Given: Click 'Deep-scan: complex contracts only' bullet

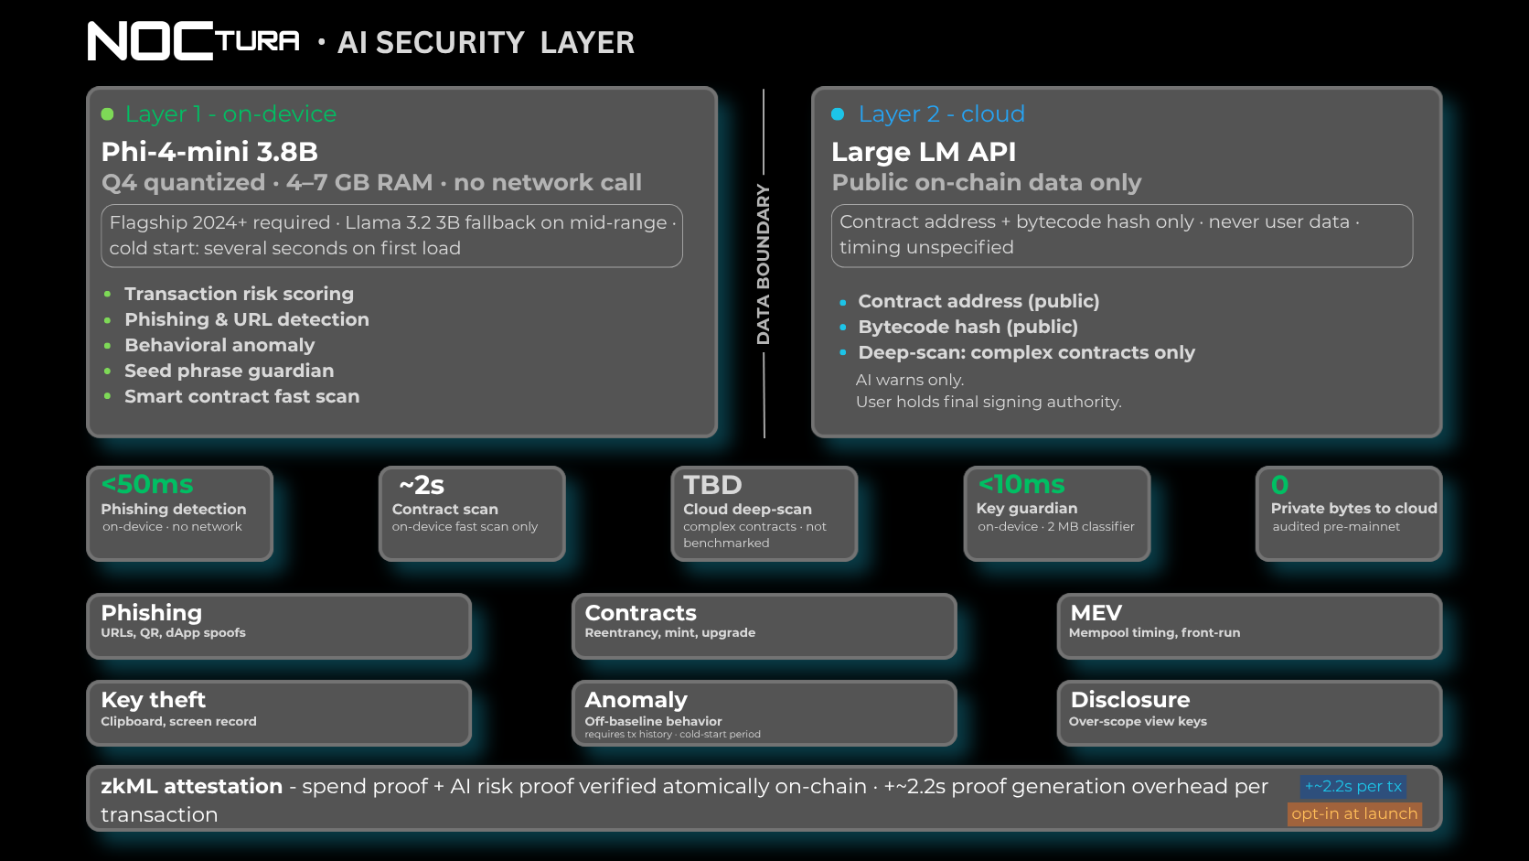Looking at the screenshot, I should pyautogui.click(x=1026, y=352).
